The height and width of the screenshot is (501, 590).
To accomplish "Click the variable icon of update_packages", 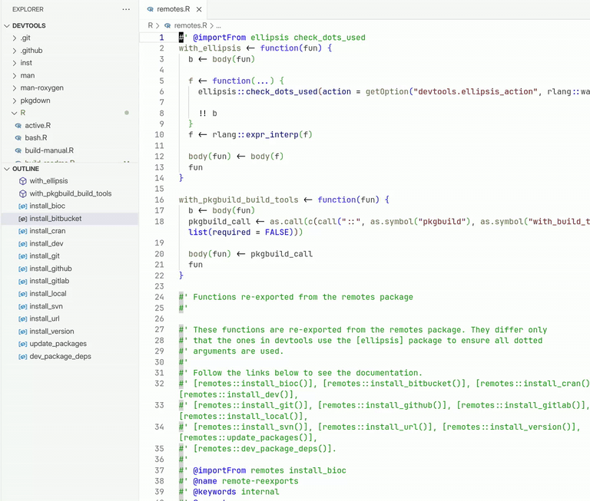I will 23,344.
